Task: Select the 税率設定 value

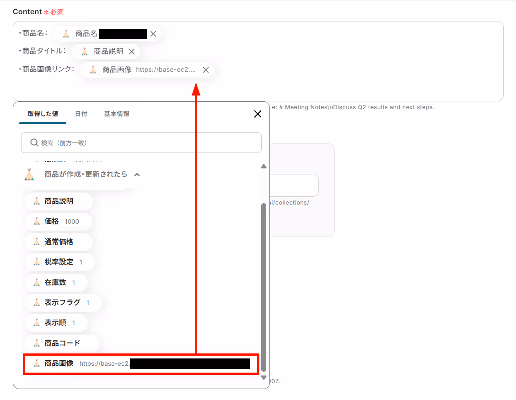Action: (59, 262)
